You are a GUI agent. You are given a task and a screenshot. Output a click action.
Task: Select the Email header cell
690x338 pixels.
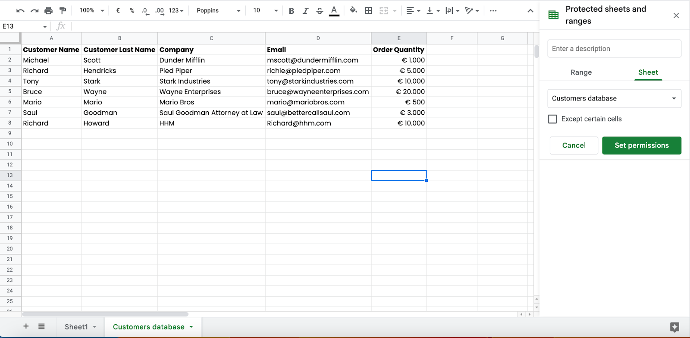pyautogui.click(x=318, y=50)
